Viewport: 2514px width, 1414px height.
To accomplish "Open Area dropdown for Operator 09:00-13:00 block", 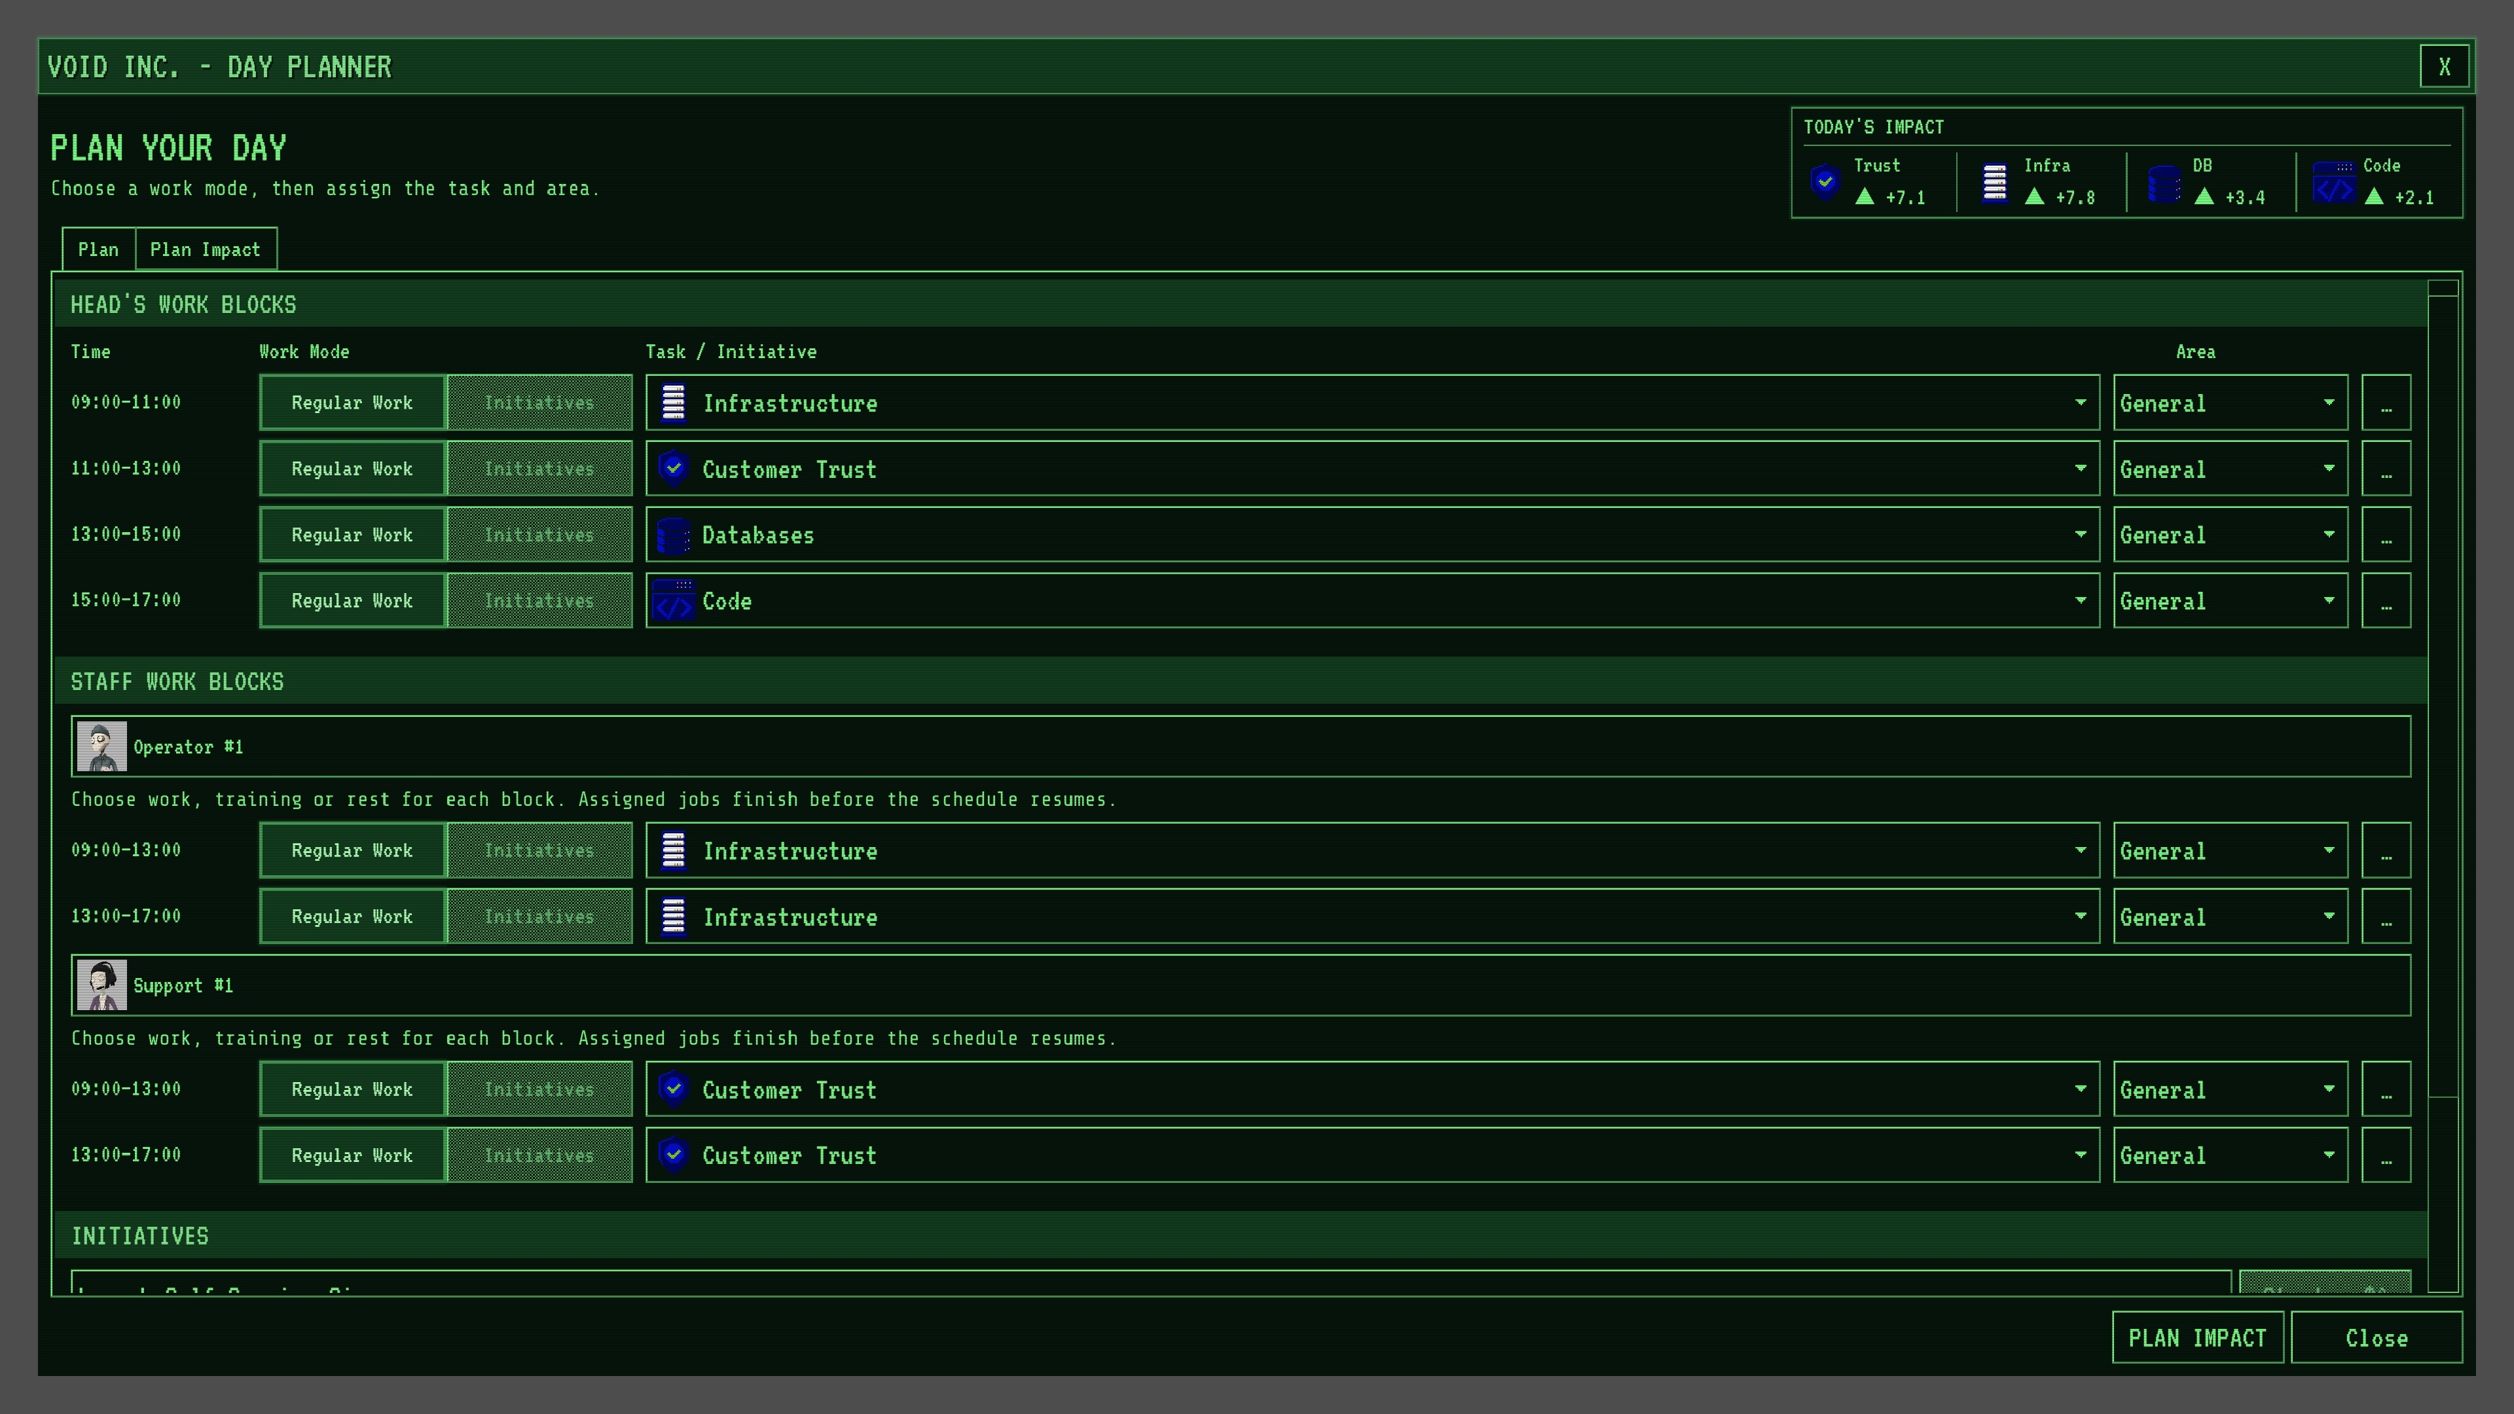I will point(2230,850).
